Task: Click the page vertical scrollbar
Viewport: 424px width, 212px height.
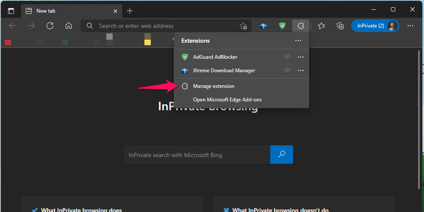Action: [419, 120]
